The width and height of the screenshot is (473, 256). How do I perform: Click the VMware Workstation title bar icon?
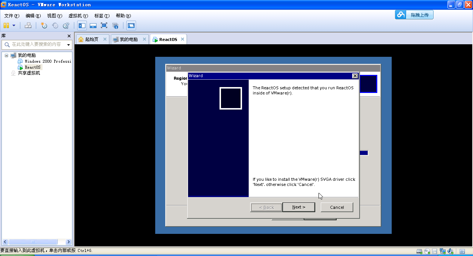tap(4, 4)
